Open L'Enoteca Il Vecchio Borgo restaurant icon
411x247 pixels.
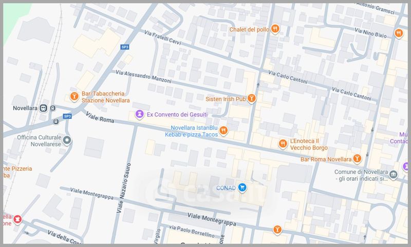pos(282,143)
